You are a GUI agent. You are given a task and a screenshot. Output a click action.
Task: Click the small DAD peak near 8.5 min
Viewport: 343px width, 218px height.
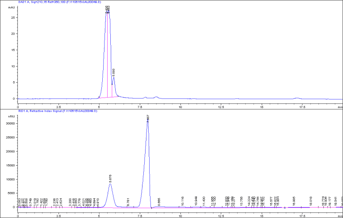pyautogui.click(x=156, y=96)
